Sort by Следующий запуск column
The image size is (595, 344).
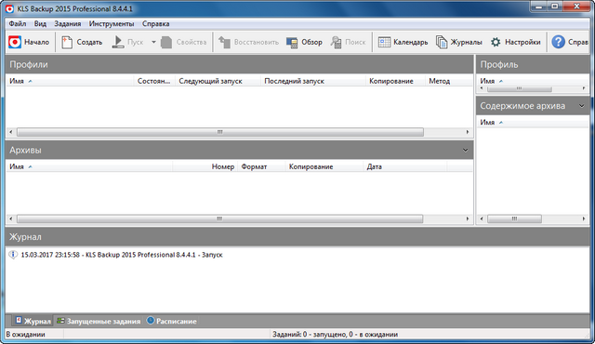tap(218, 81)
